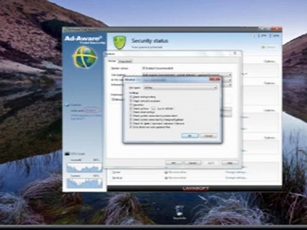Click Help button in the Options window
Image resolution: width=307 pixels, height=230 pixels.
(230, 163)
